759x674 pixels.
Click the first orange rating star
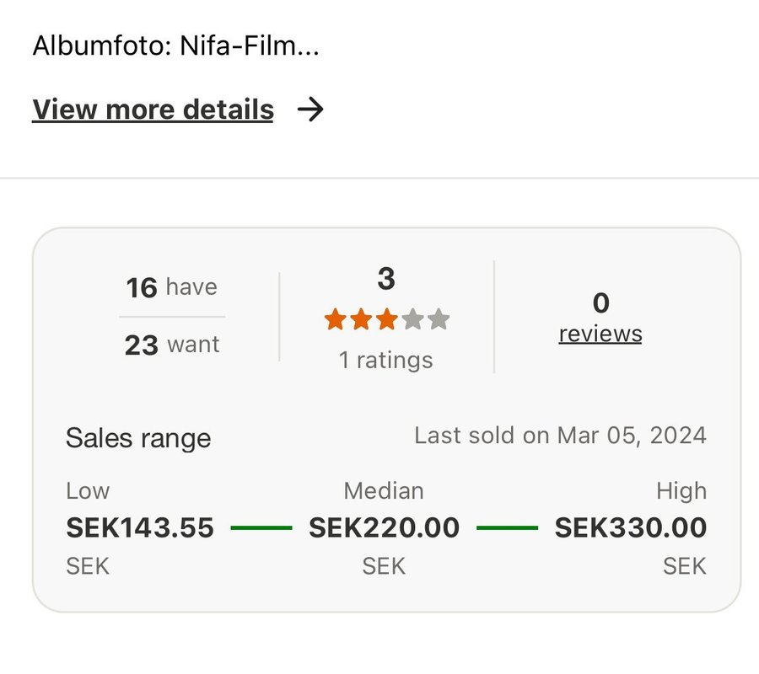click(x=335, y=320)
